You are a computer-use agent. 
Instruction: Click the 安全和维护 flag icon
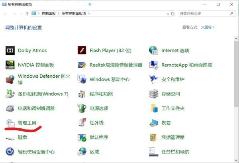[154, 79]
